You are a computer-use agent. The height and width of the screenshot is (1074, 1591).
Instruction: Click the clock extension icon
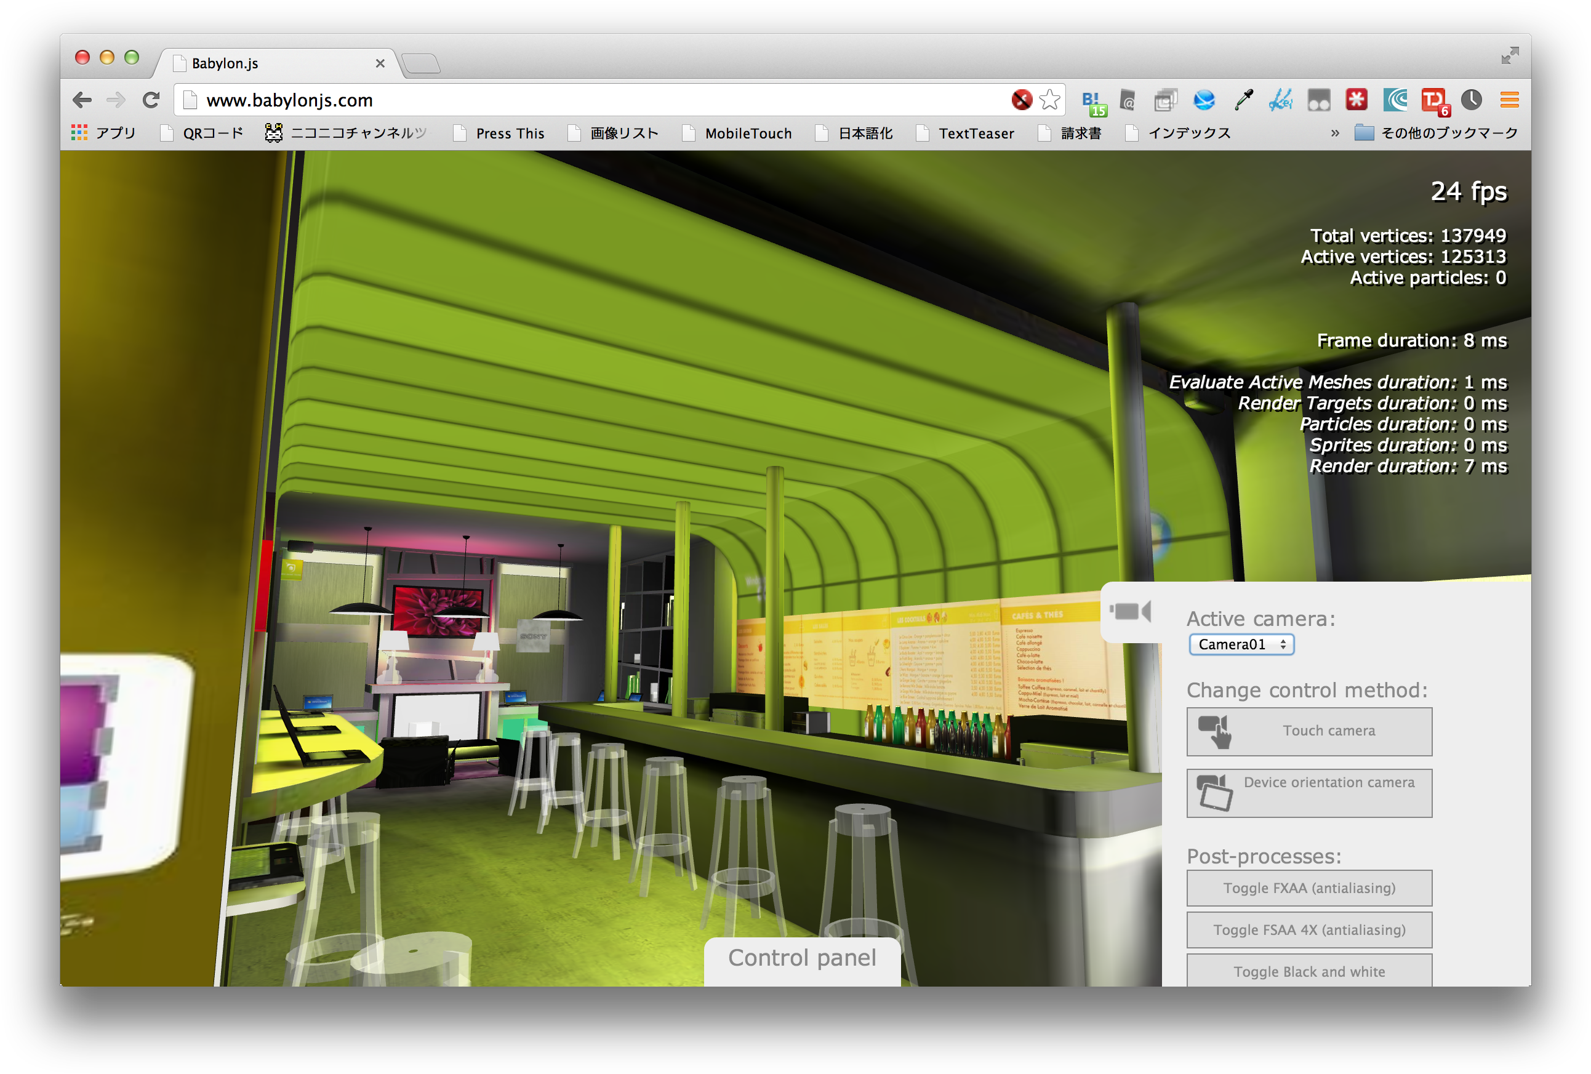(1471, 100)
